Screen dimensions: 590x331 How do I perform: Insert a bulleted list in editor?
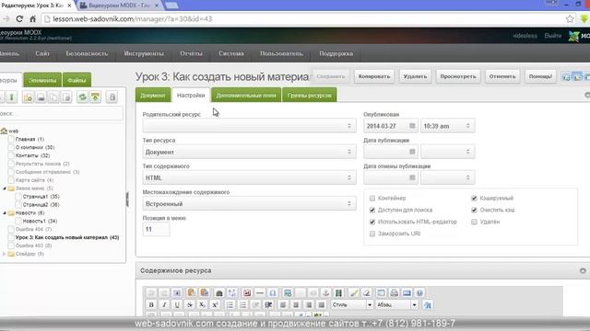point(230,304)
